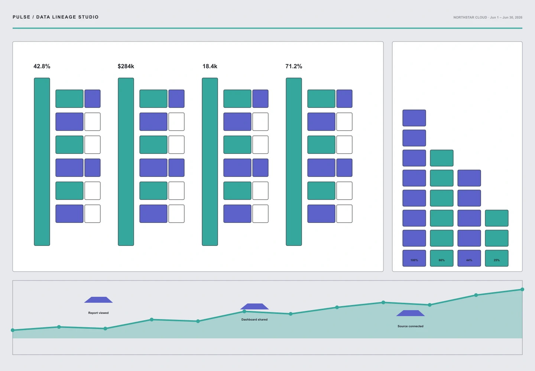
Task: Click the Report viewed label
Action: (98, 313)
